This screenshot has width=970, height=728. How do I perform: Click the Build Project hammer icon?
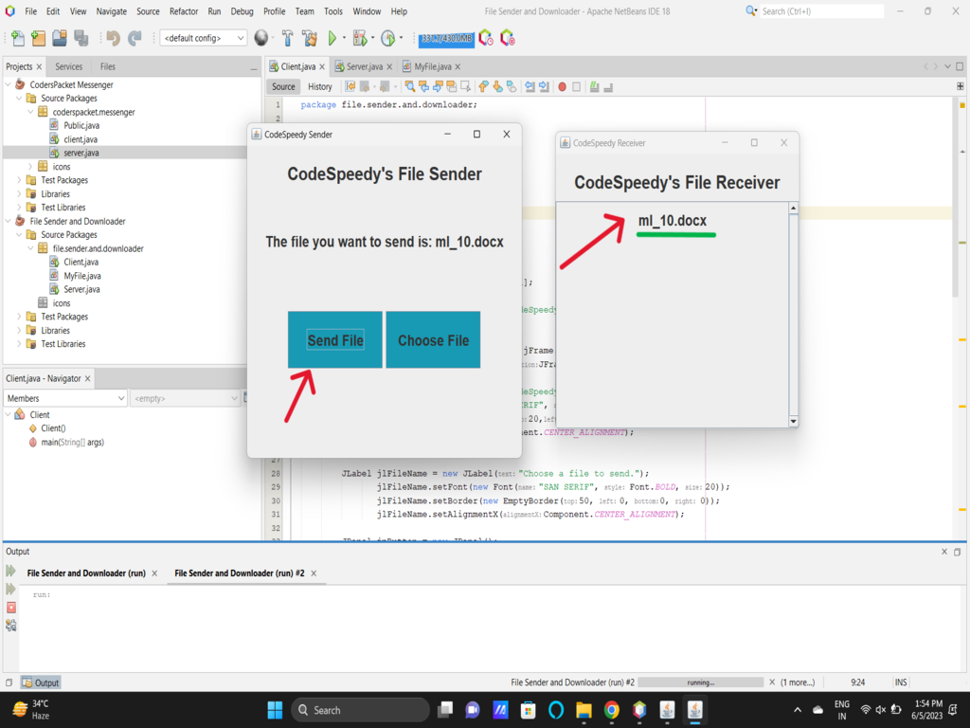pos(288,38)
